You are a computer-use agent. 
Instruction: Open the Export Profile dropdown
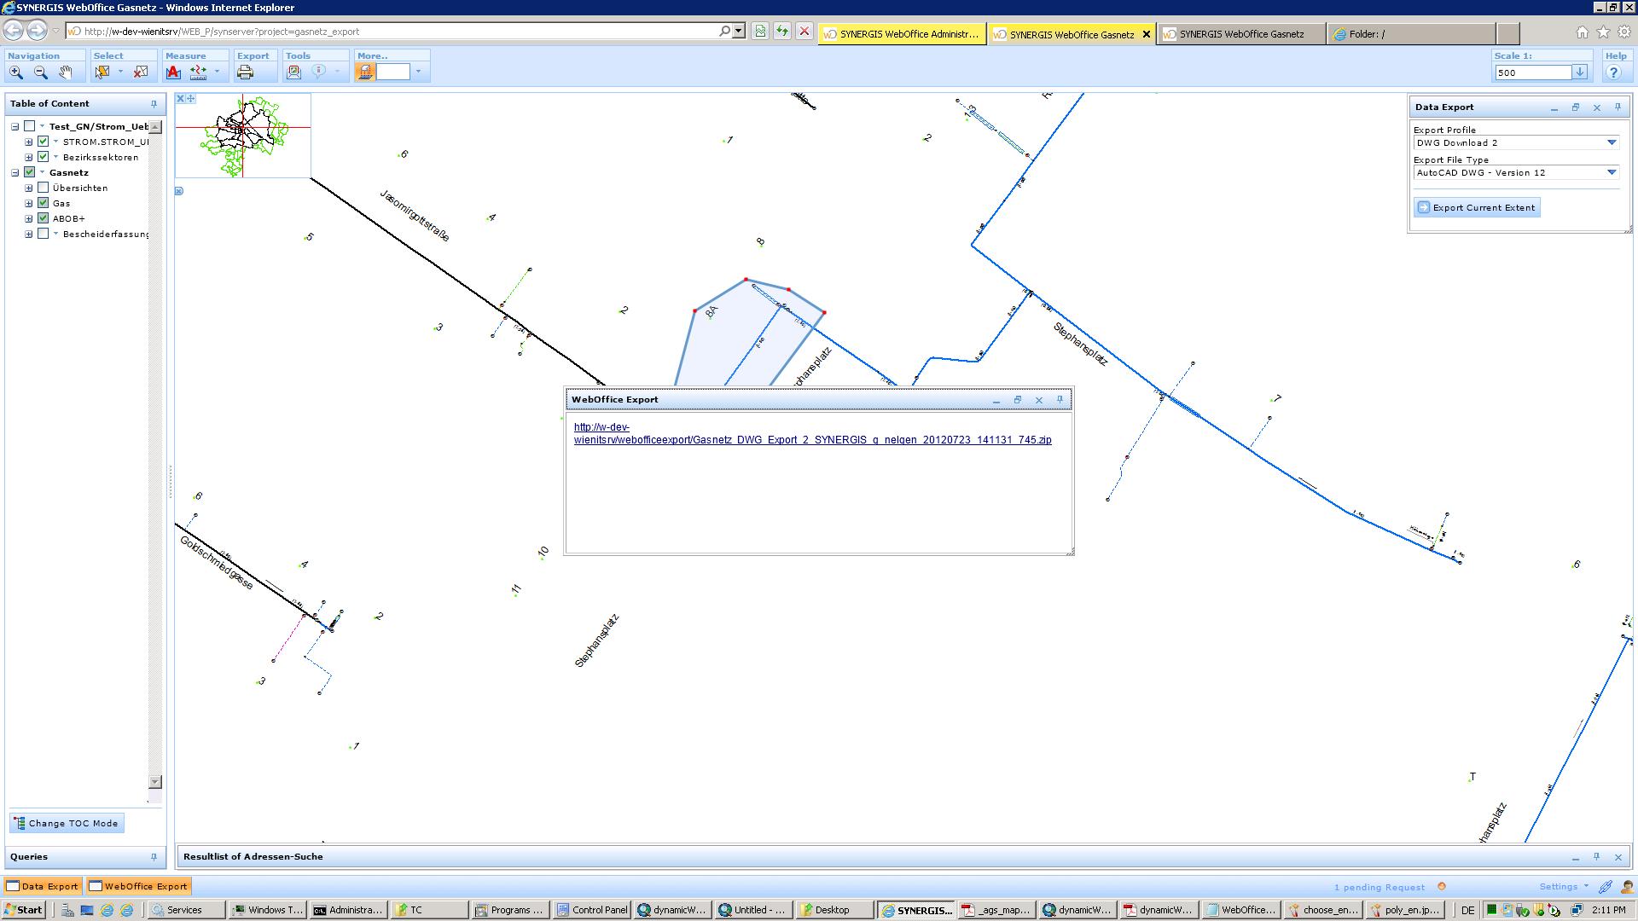pyautogui.click(x=1612, y=143)
